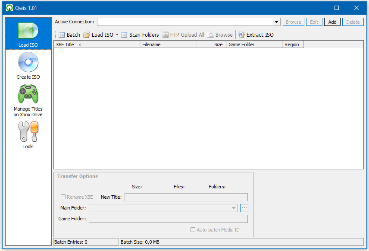Open Manage Titles on Xbox Drive

28,101
